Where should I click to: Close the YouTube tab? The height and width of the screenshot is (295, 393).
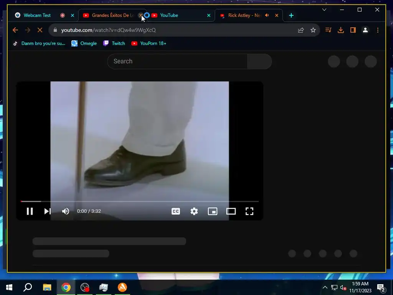209,15
